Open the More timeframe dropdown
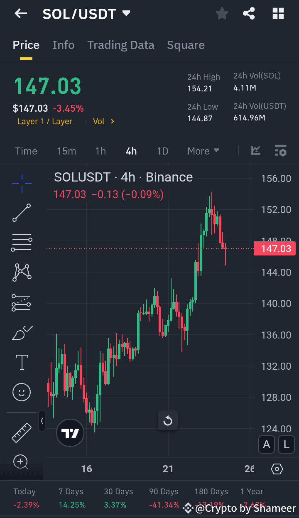The width and height of the screenshot is (299, 518). [203, 151]
